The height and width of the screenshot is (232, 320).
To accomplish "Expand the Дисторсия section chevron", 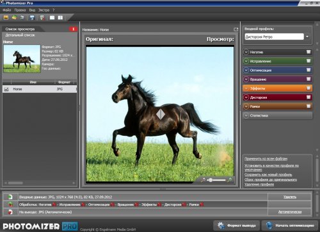I will click(246, 97).
